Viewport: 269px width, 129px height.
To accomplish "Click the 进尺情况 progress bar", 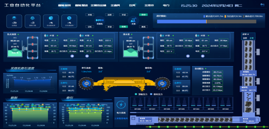I will 207,21.
